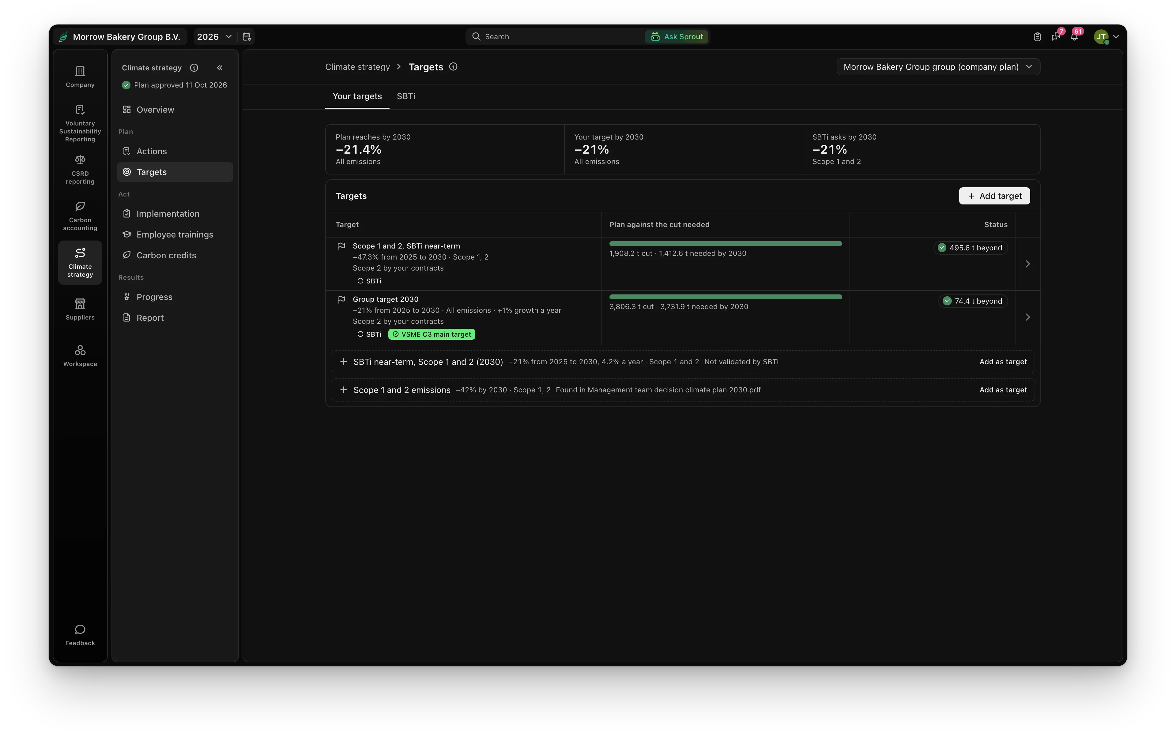Image resolution: width=1176 pixels, height=737 pixels.
Task: Open the Morrow Bakery Group company plan dropdown
Action: [x=938, y=67]
